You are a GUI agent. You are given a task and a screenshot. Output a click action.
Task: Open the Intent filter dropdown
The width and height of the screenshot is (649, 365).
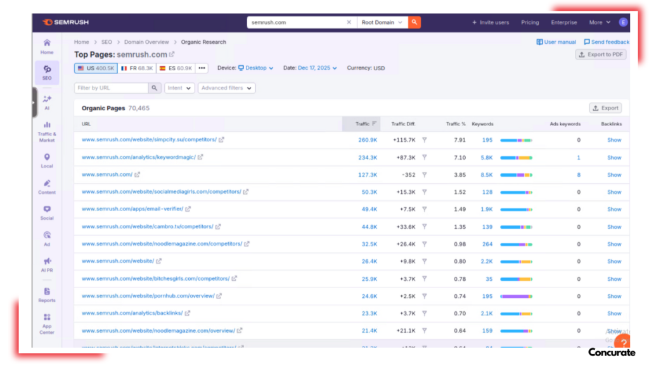(179, 88)
